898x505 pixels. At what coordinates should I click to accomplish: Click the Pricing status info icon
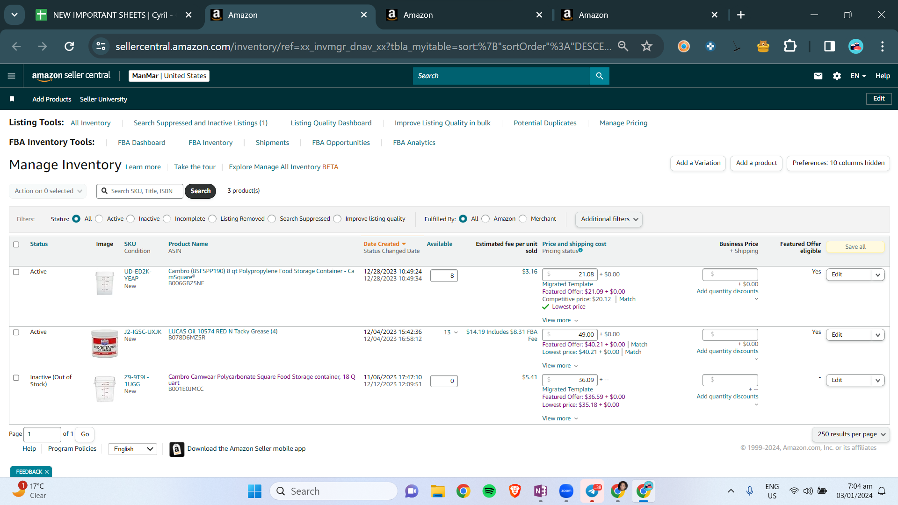(x=580, y=250)
